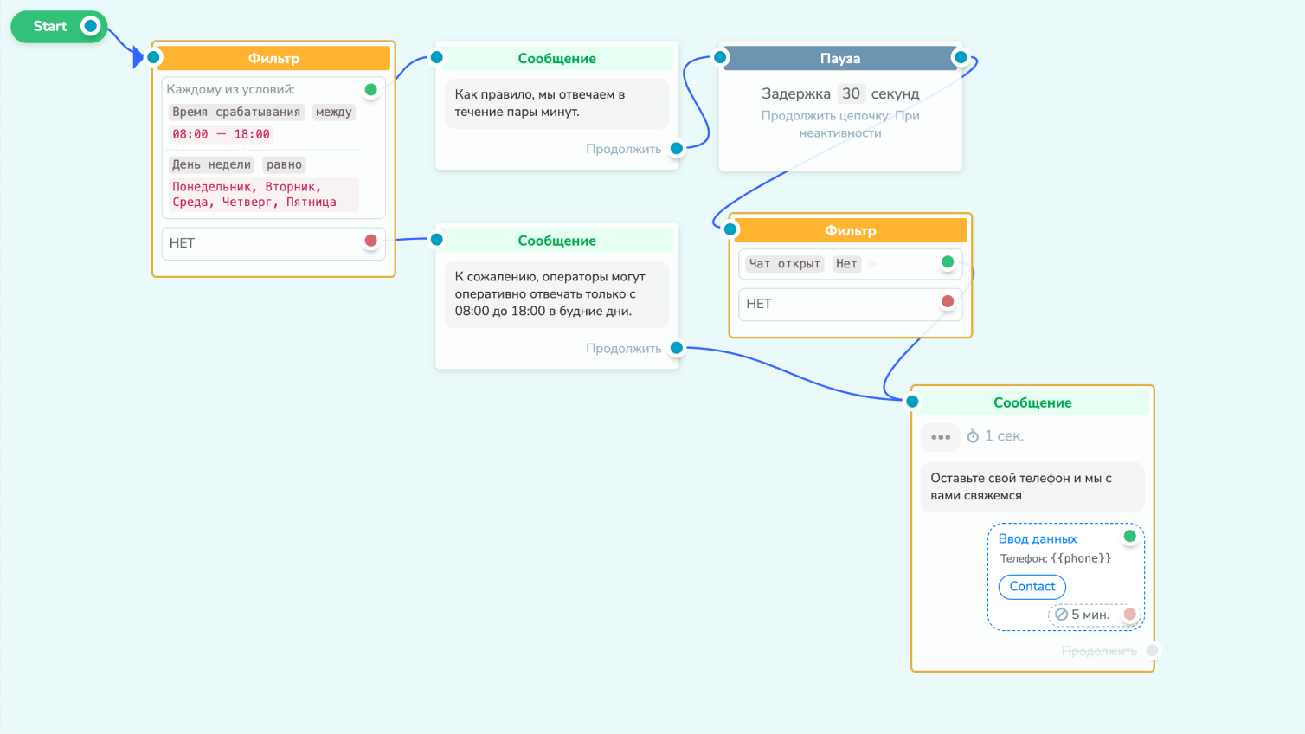Image resolution: width=1305 pixels, height=734 pixels.
Task: Click the stopwatch 1 сек. delay icon
Action: (x=973, y=436)
